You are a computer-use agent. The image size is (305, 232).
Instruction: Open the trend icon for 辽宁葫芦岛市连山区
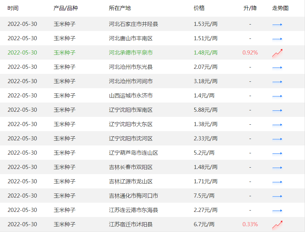277,153
